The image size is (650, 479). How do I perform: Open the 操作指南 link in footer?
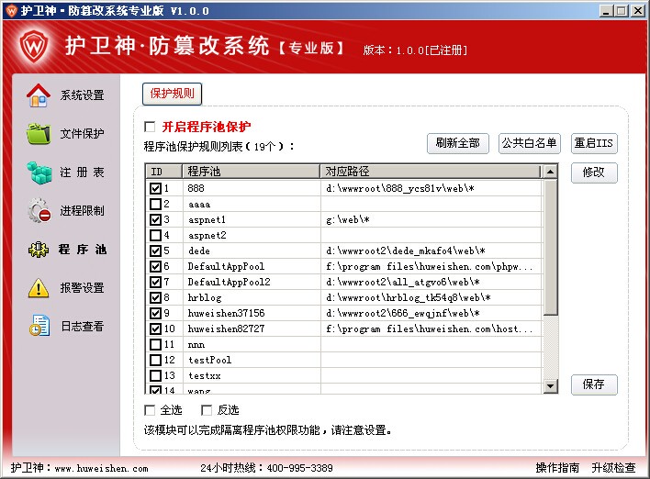click(557, 468)
